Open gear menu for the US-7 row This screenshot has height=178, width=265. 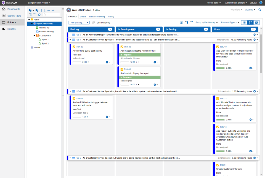(x=255, y=35)
